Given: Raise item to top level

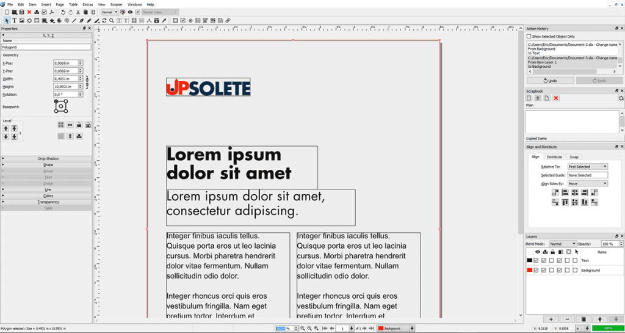Looking at the screenshot, I should 14,128.
